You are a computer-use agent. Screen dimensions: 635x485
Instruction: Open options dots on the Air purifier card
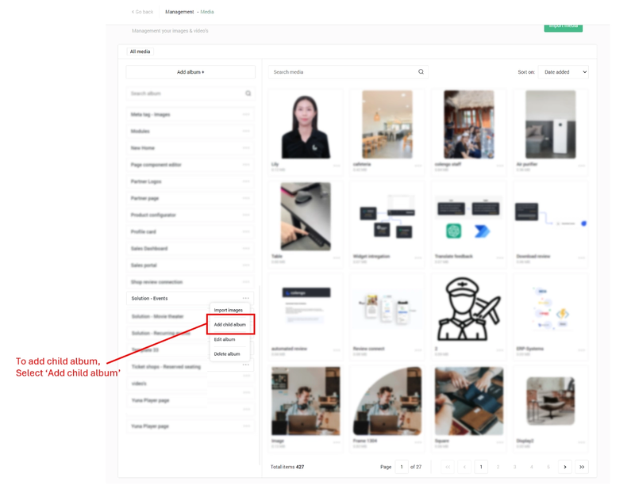coord(582,166)
